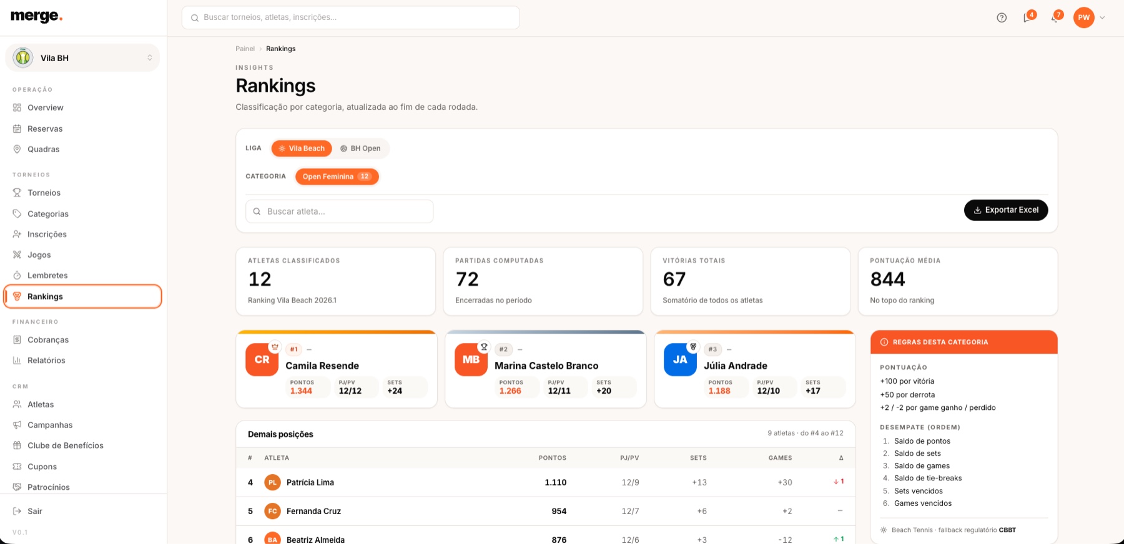
Task: Click the CR avatar of Camila Resende
Action: tap(262, 360)
